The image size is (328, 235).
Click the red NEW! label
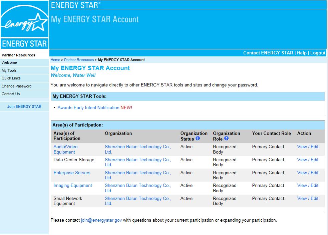click(126, 107)
